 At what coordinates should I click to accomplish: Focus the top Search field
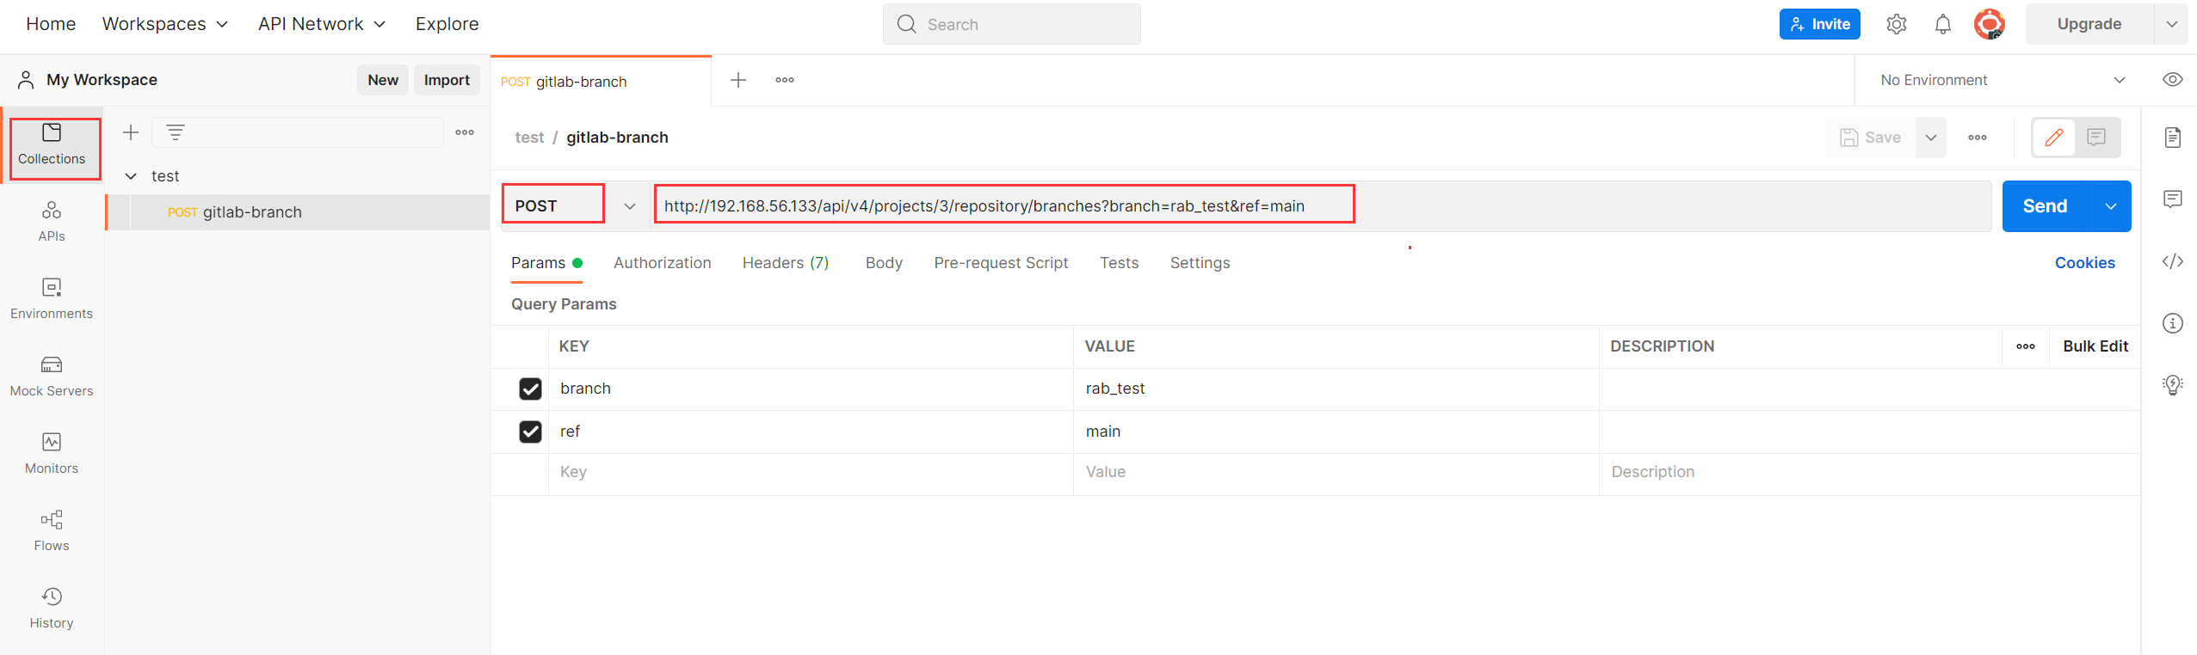point(1011,24)
